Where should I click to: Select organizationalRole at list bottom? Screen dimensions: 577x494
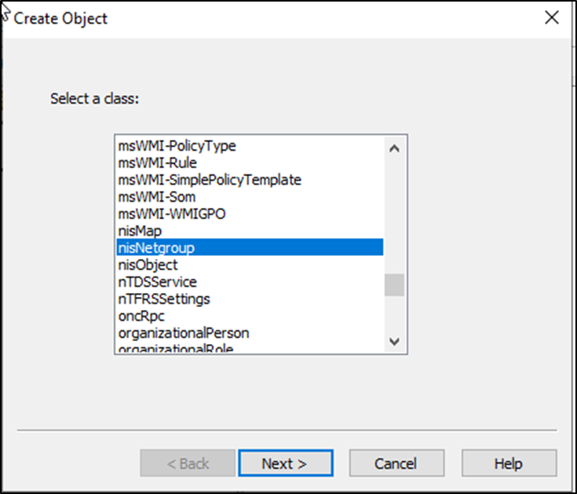pyautogui.click(x=176, y=349)
